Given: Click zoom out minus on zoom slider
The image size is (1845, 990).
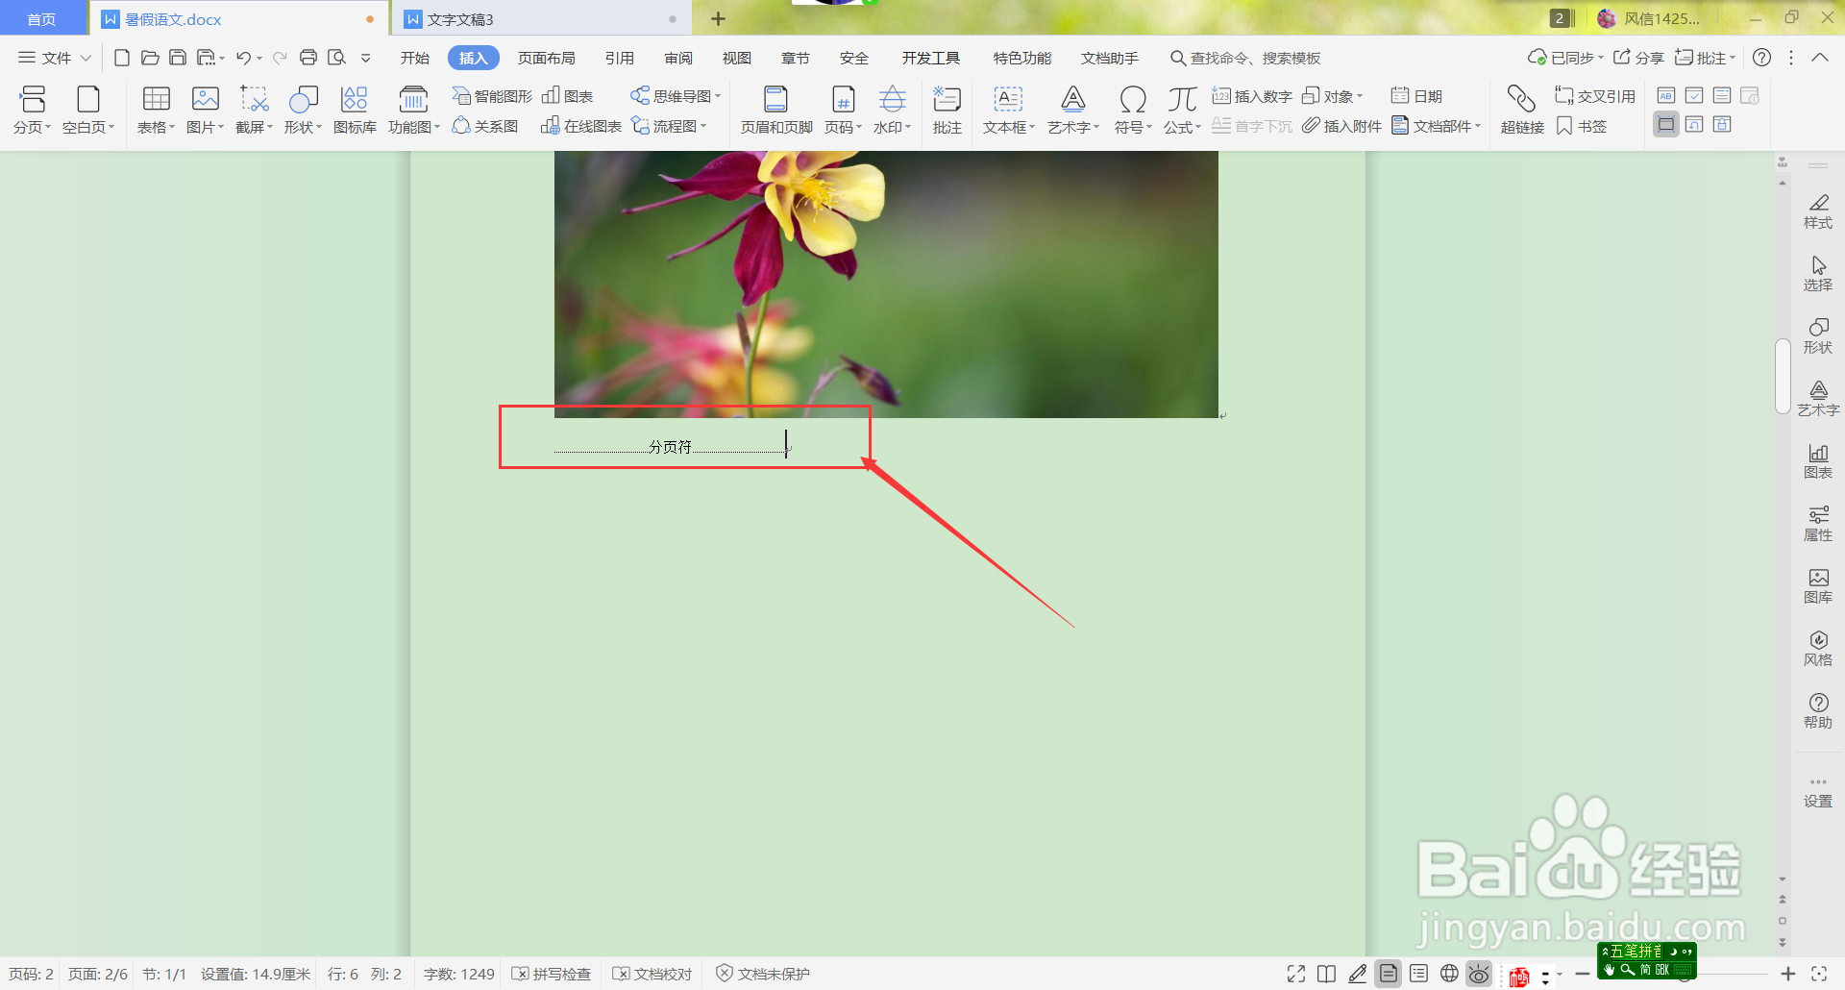Looking at the screenshot, I should [x=1583, y=974].
